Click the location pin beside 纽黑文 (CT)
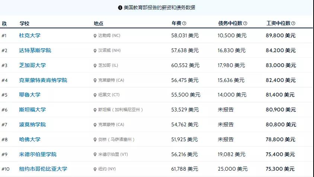The height and width of the screenshot is (177, 314). pyautogui.click(x=95, y=95)
